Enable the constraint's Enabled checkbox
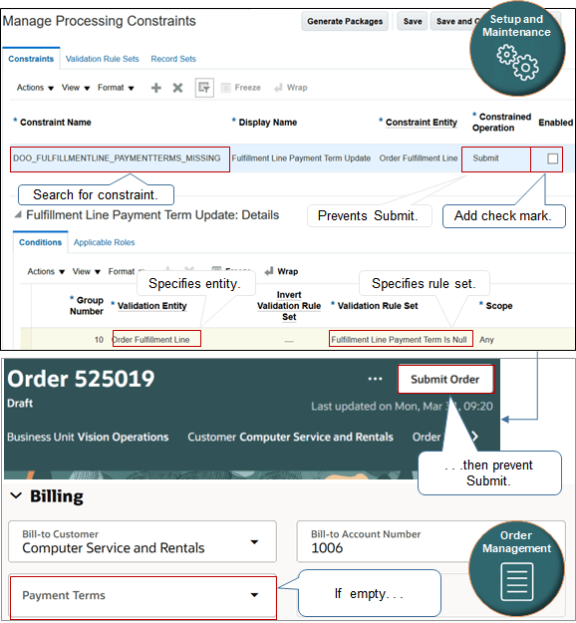 552,158
